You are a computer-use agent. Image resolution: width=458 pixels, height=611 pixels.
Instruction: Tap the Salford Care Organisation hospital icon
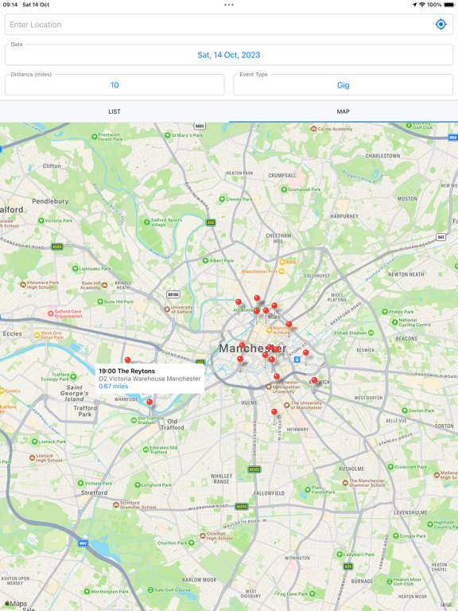point(51,313)
